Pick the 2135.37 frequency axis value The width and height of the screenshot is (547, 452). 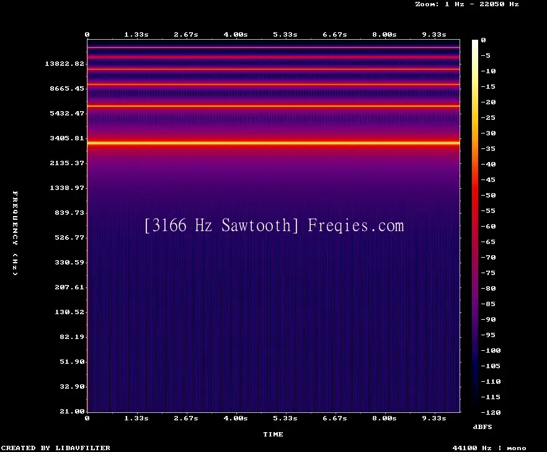tap(67, 163)
